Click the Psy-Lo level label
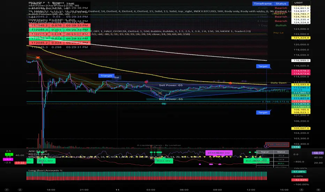This screenshot has width=325, height=192. 278,32
